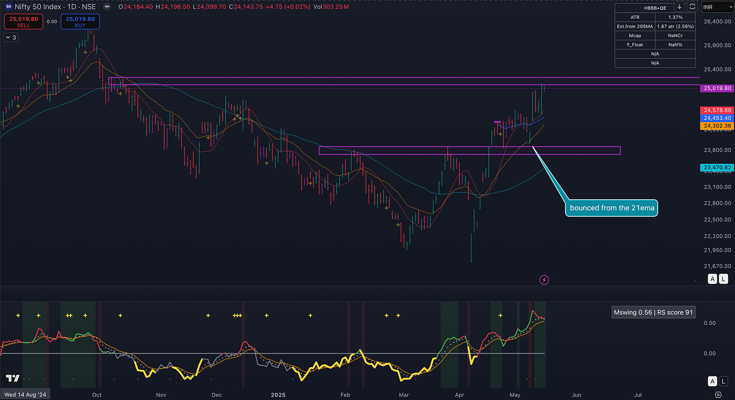Click the fullscreen brackets icon beside INR

692,7
